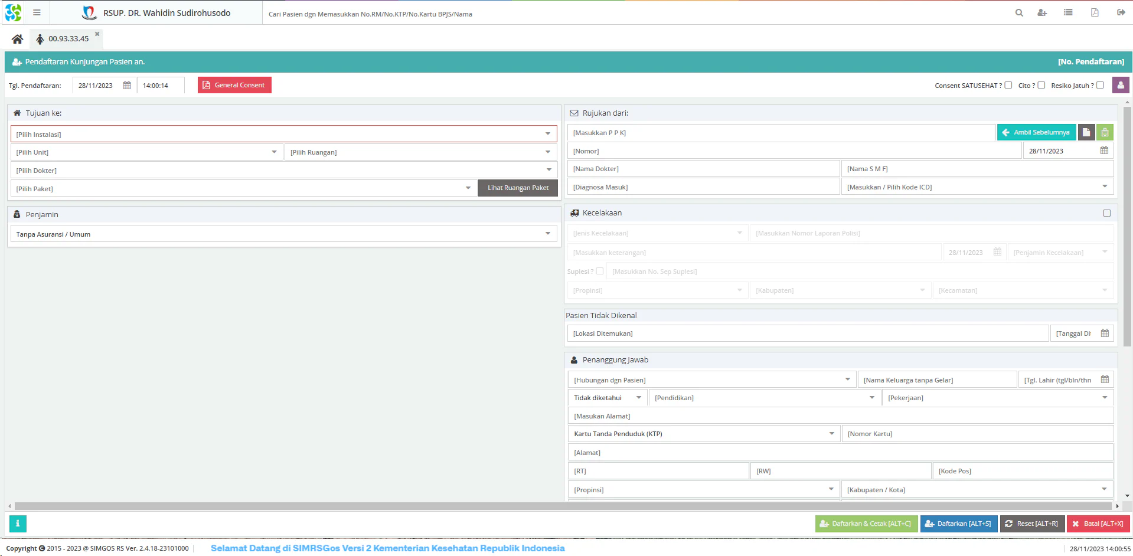Click the horizontal scrollbar of the form
Screen dimensions: 1133x556
(x=563, y=506)
